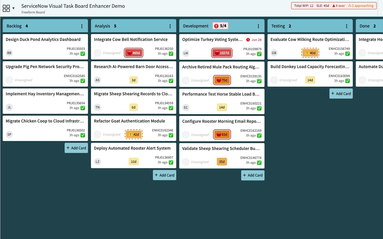
Task: Click Development WIP limit 5/4 alert badge
Action: (x=221, y=26)
